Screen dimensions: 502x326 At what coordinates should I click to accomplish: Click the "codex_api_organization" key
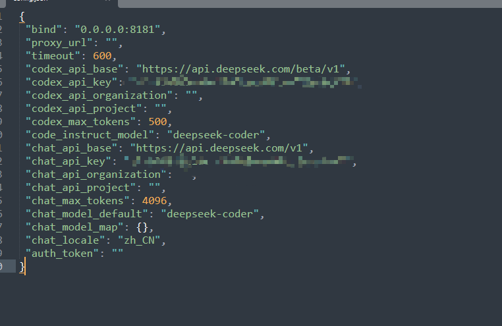coord(99,95)
